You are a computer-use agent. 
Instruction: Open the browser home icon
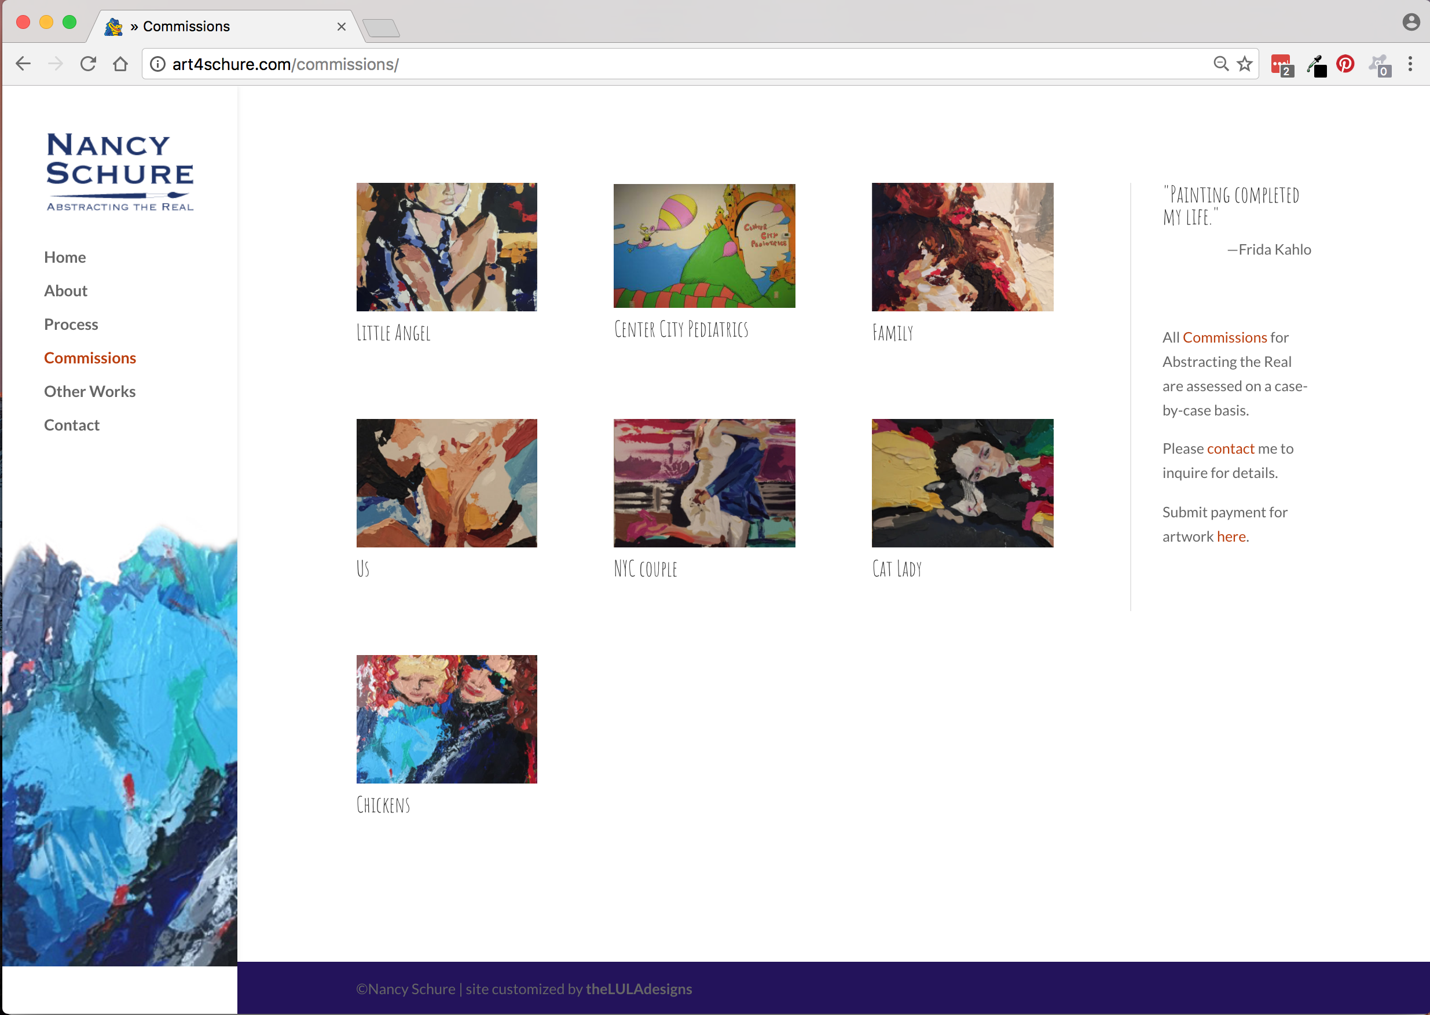(x=120, y=64)
